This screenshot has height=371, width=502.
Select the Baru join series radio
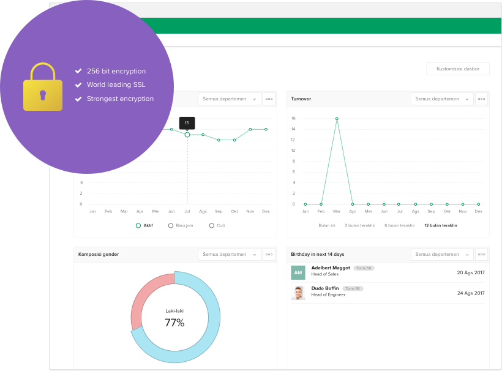[171, 226]
